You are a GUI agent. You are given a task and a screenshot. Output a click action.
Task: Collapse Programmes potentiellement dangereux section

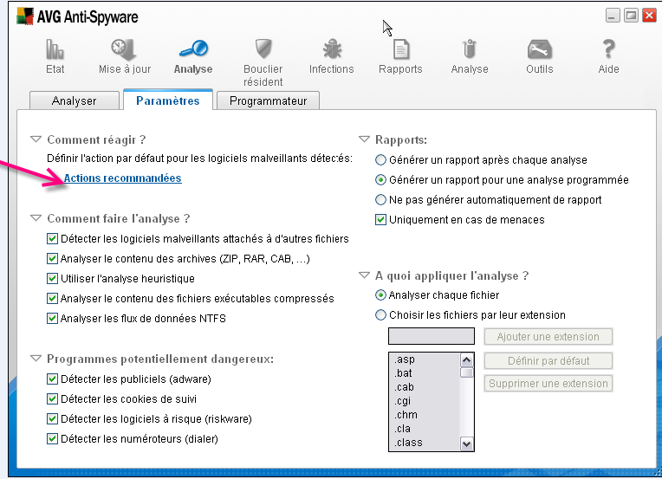coord(36,359)
